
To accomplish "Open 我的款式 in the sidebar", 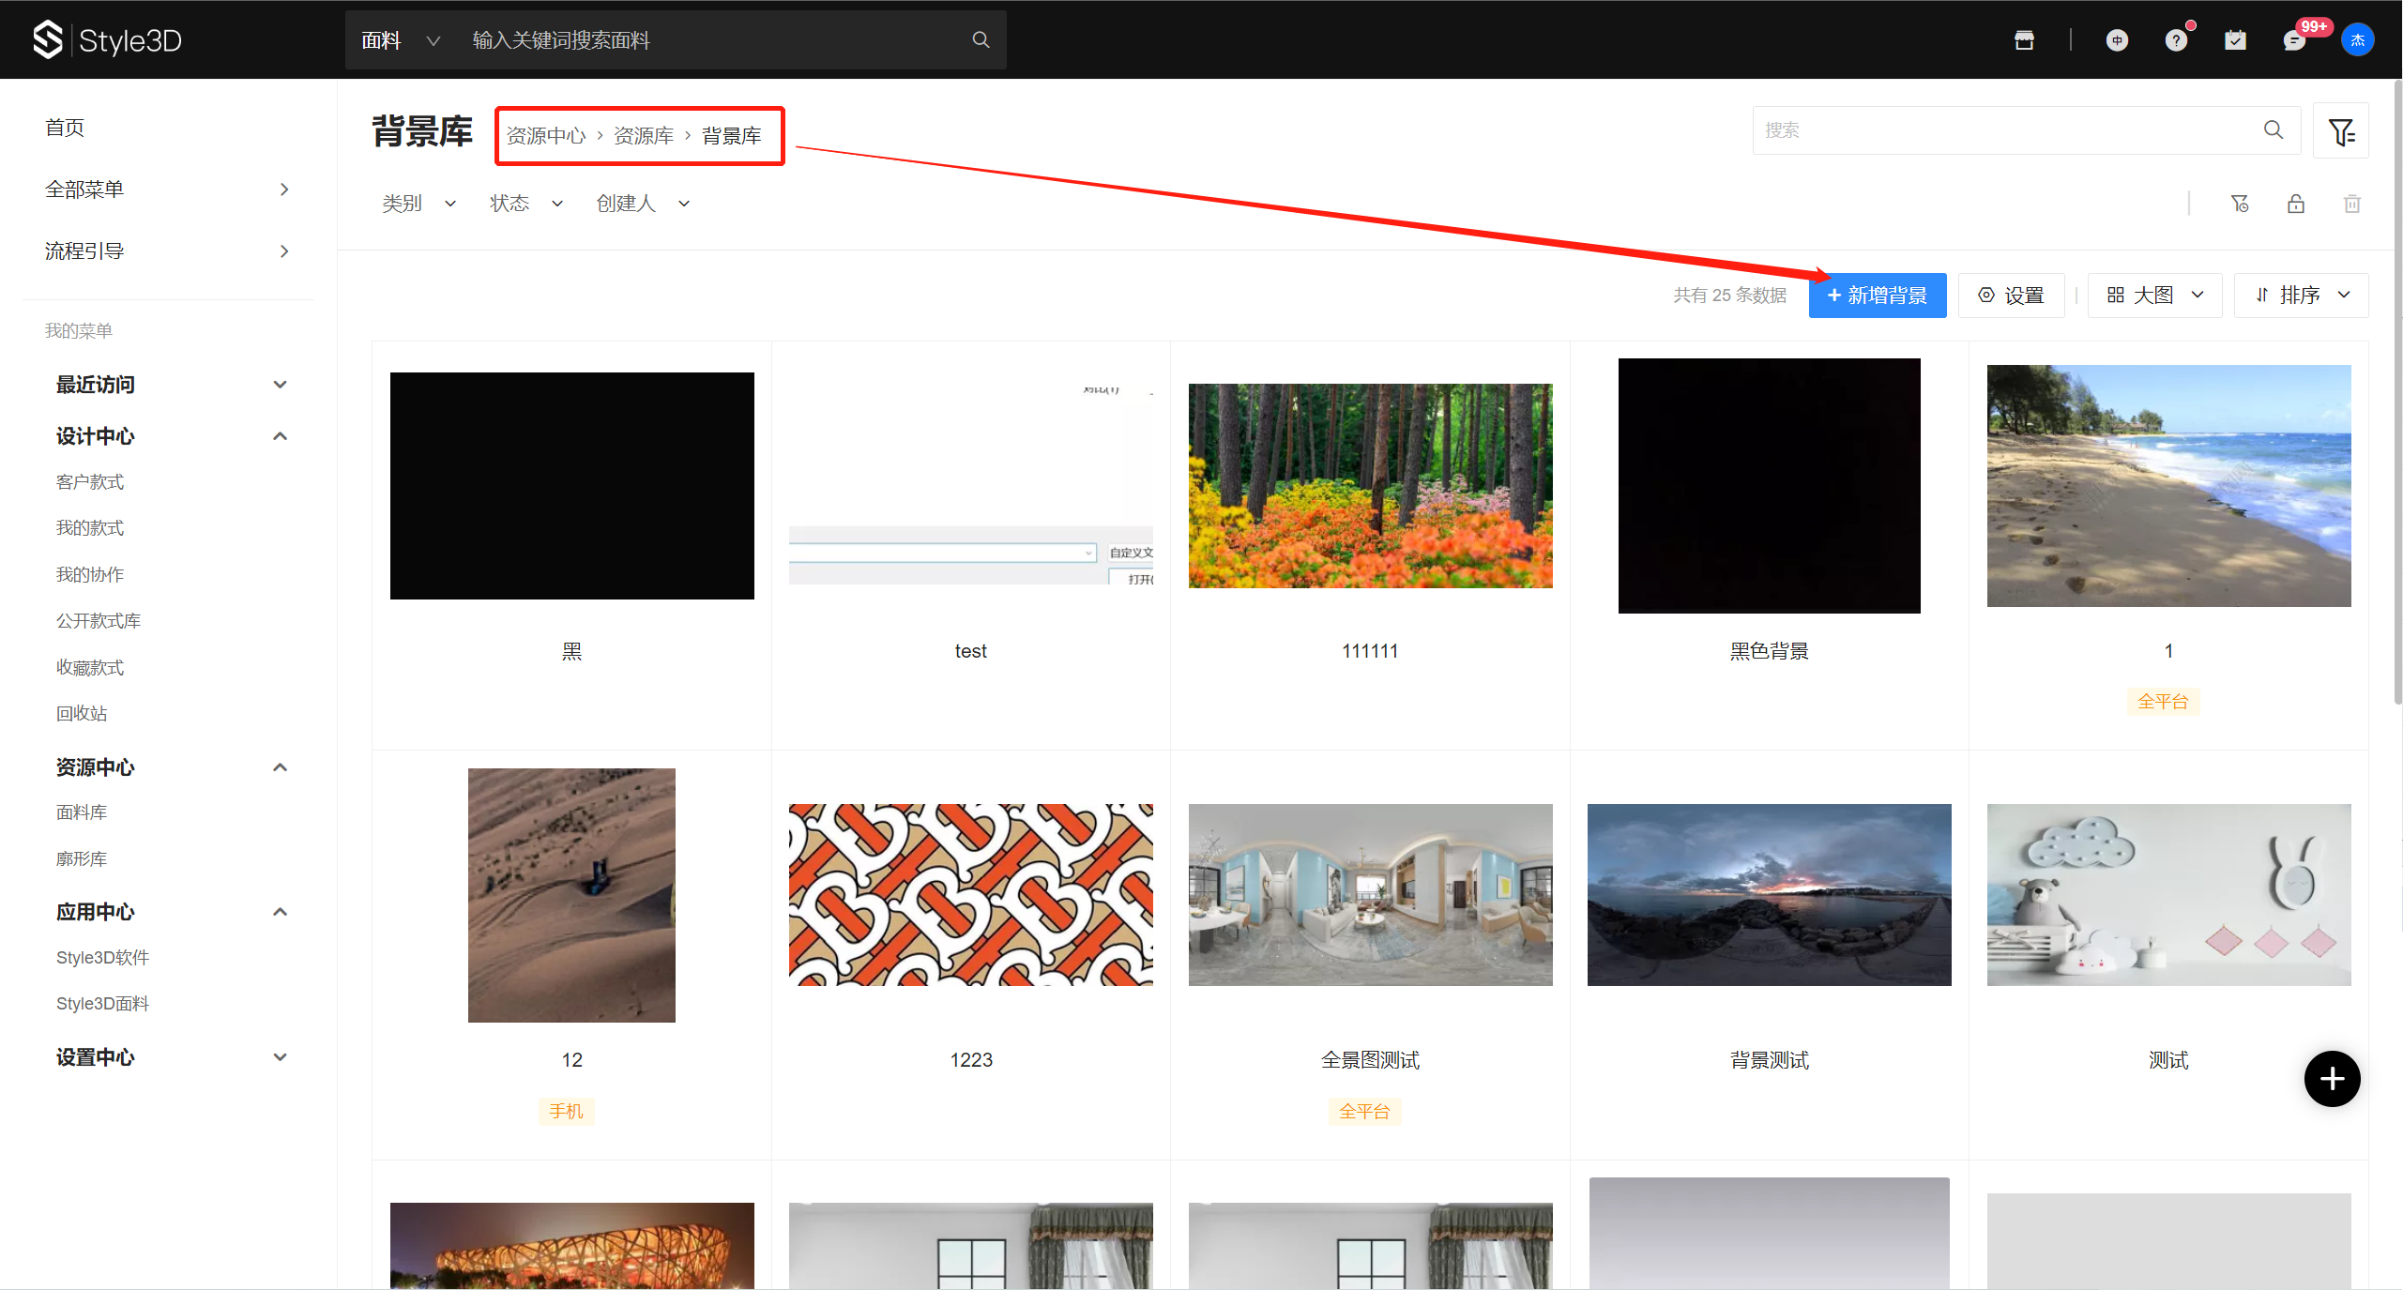I will pos(90,528).
